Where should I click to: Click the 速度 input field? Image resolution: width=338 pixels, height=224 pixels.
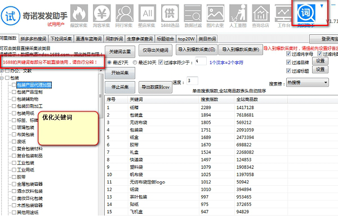(x=192, y=81)
